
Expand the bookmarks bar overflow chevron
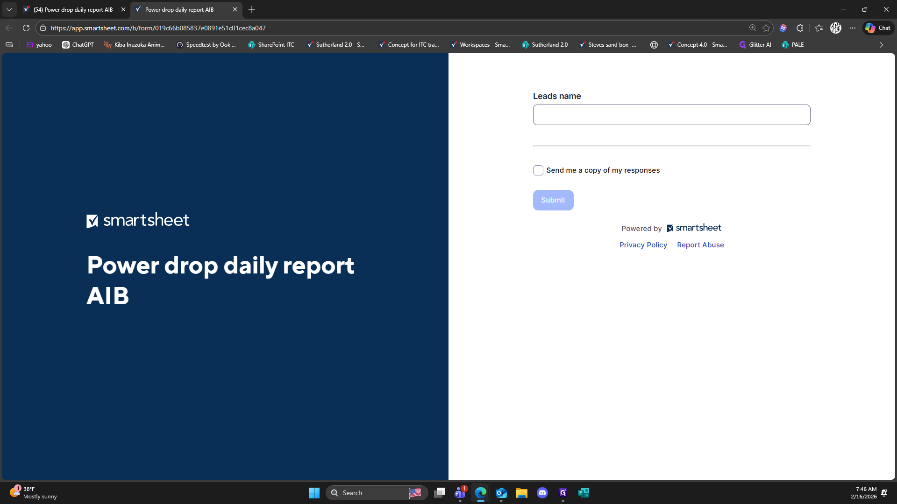tap(881, 45)
